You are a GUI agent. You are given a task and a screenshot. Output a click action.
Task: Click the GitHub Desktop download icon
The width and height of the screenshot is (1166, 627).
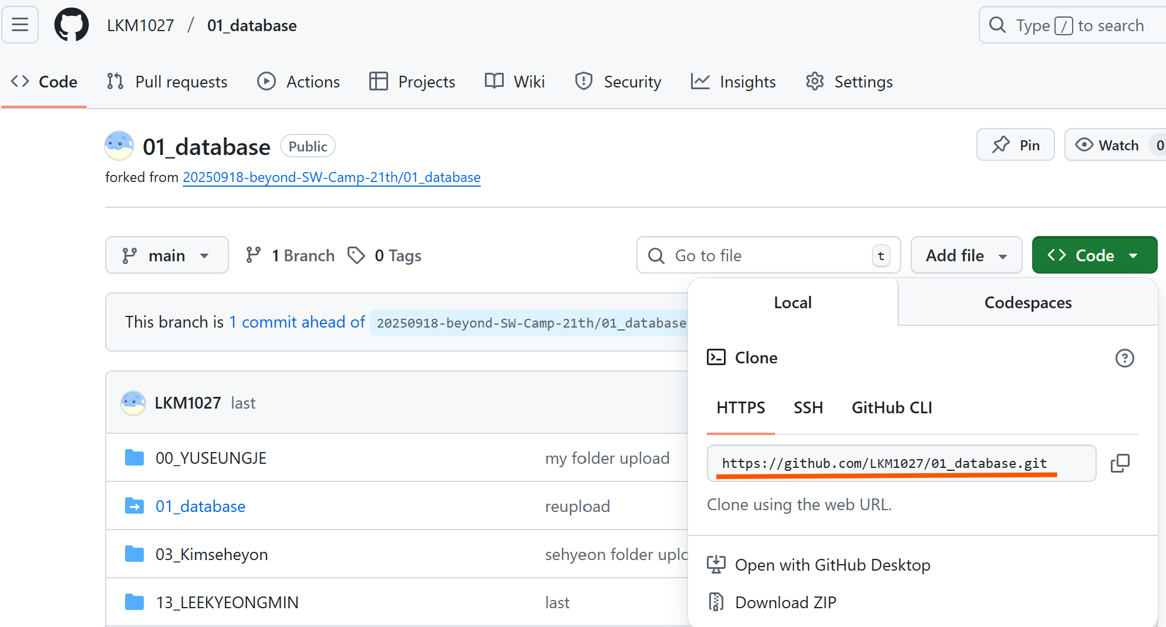[x=716, y=565]
